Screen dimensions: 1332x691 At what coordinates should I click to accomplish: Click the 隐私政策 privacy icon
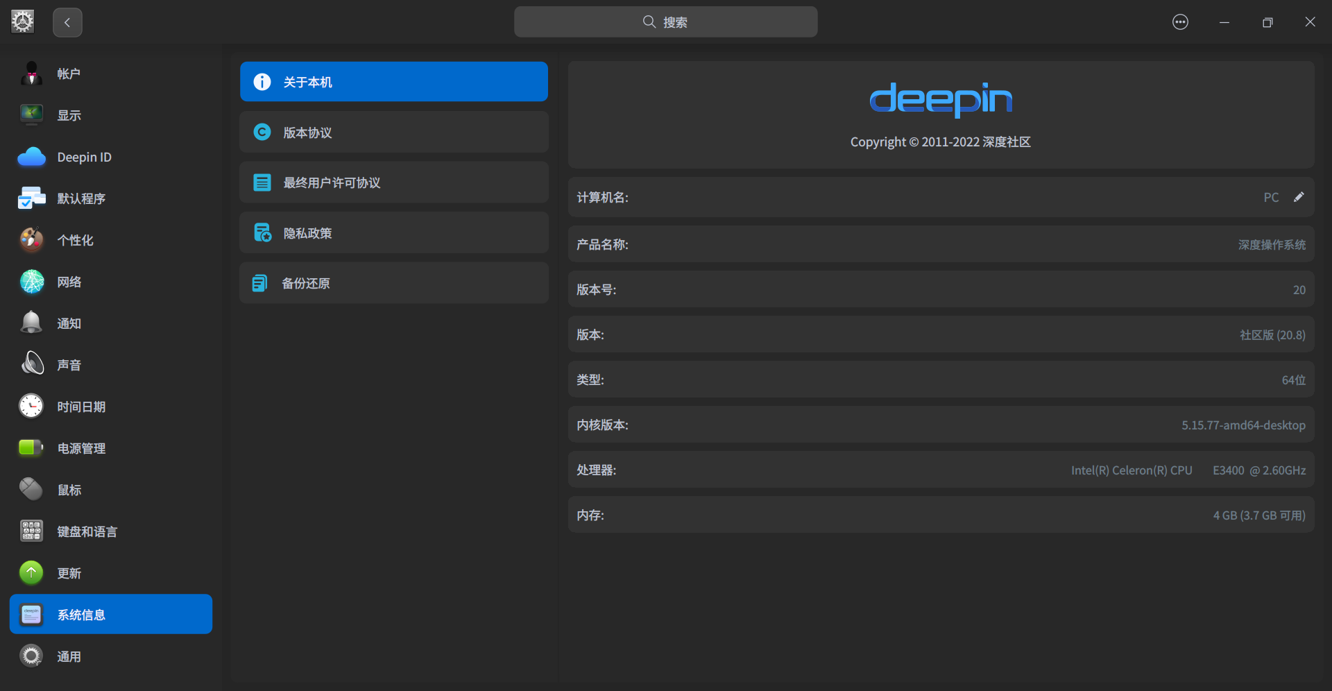pos(262,233)
